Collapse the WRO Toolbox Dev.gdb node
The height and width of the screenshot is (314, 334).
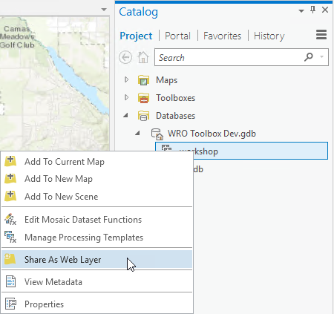coord(137,133)
